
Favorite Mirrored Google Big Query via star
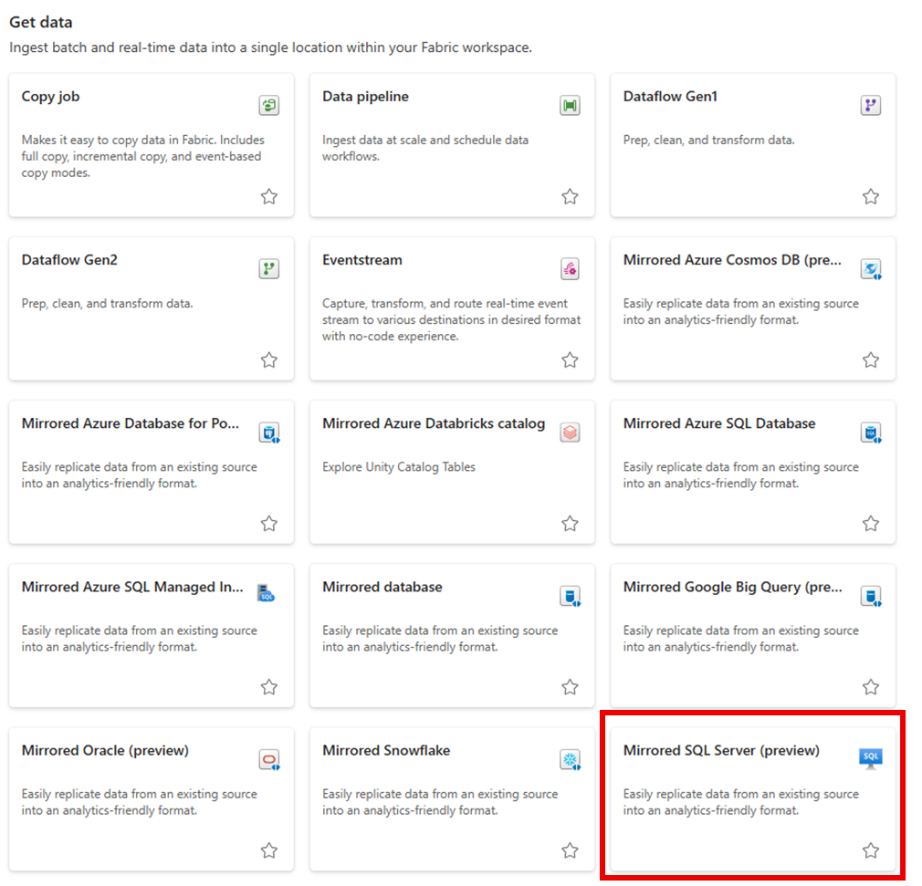pos(871,687)
